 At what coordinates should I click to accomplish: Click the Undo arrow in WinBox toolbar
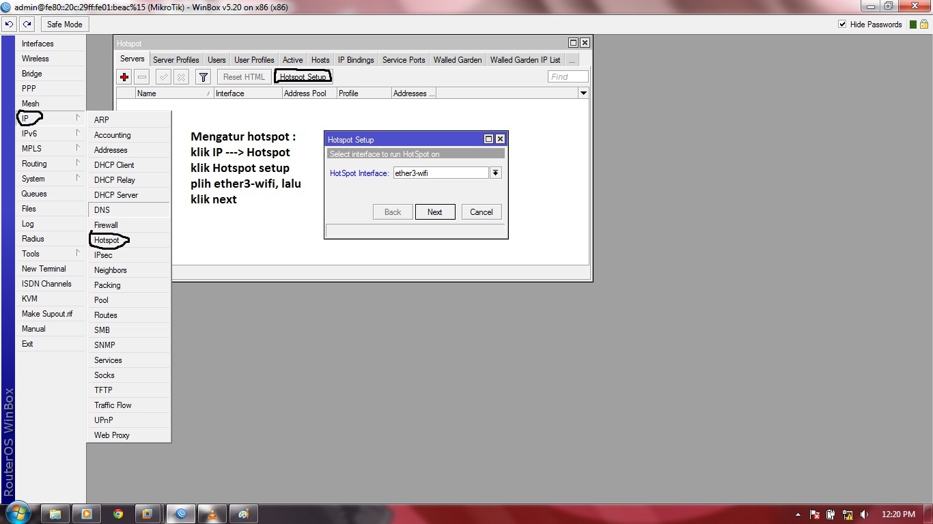click(10, 24)
